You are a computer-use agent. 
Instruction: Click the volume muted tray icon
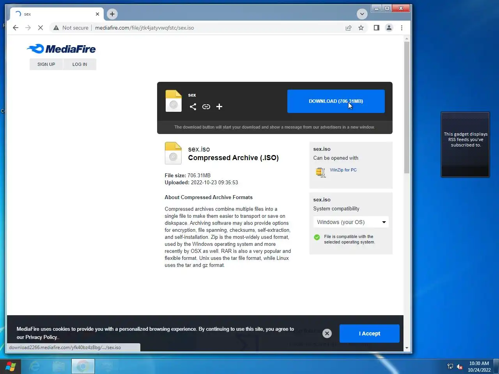[460, 367]
